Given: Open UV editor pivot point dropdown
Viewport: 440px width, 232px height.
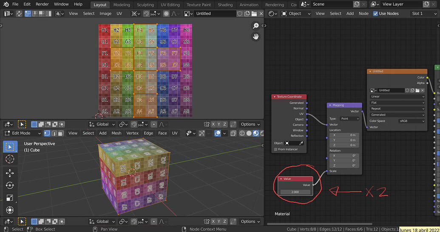Looking at the screenshot, I should [x=136, y=14].
